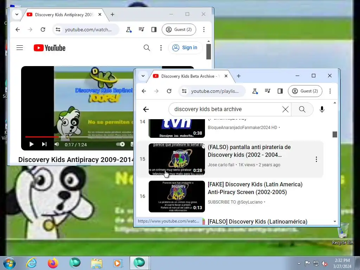Open Chrome menu in Beta Archive window

coord(330,91)
